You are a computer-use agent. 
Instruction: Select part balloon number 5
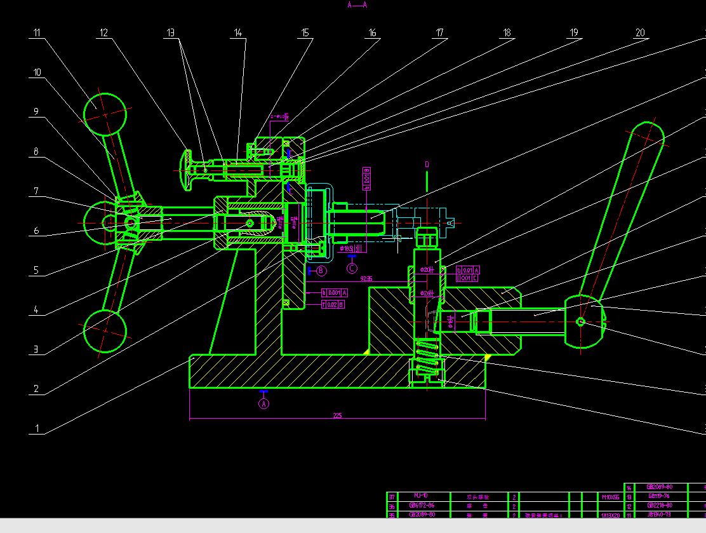[36, 271]
